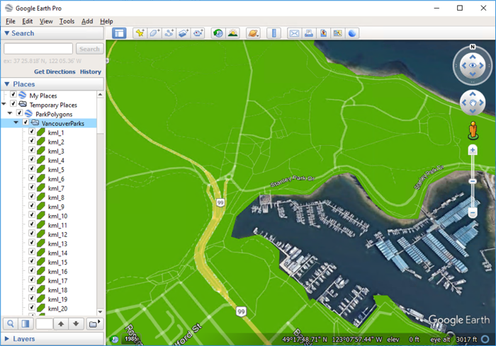Collapse the ParkPolygons tree node
This screenshot has height=346, width=496.
pyautogui.click(x=10, y=113)
